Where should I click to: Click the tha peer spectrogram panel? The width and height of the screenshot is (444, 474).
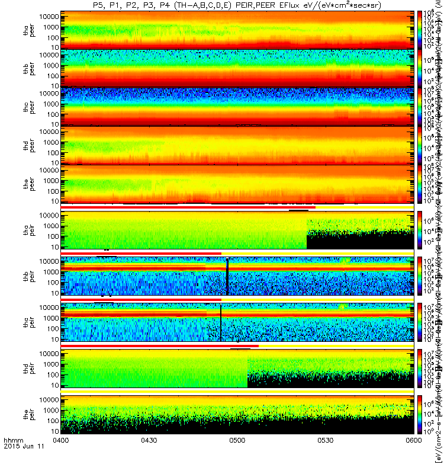(237, 30)
